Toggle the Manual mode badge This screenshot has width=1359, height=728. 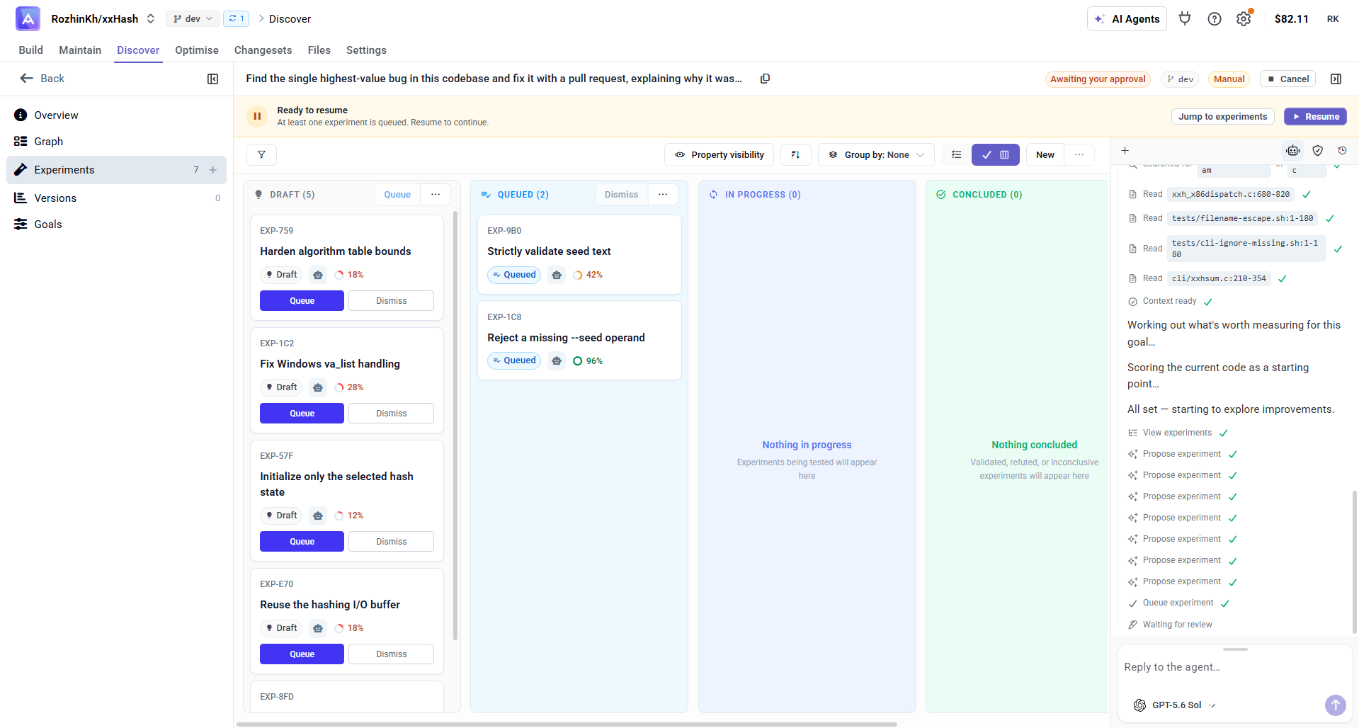pos(1229,79)
